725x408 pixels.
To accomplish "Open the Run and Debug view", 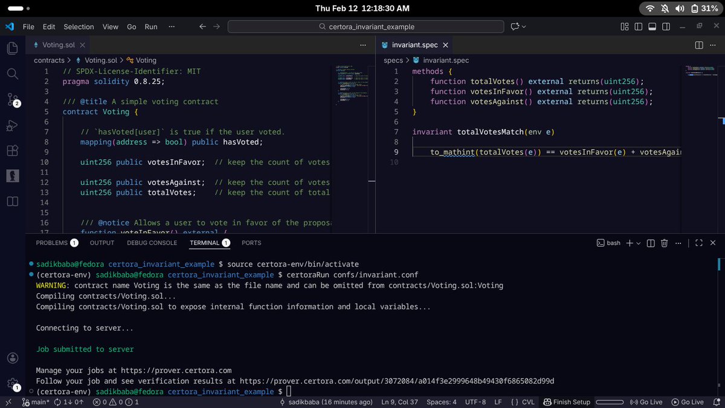I will pyautogui.click(x=12, y=125).
